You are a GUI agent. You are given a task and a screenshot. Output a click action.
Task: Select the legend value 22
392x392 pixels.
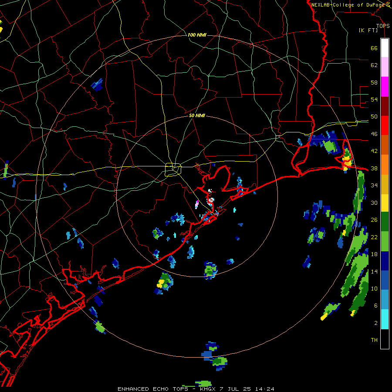coord(374,237)
